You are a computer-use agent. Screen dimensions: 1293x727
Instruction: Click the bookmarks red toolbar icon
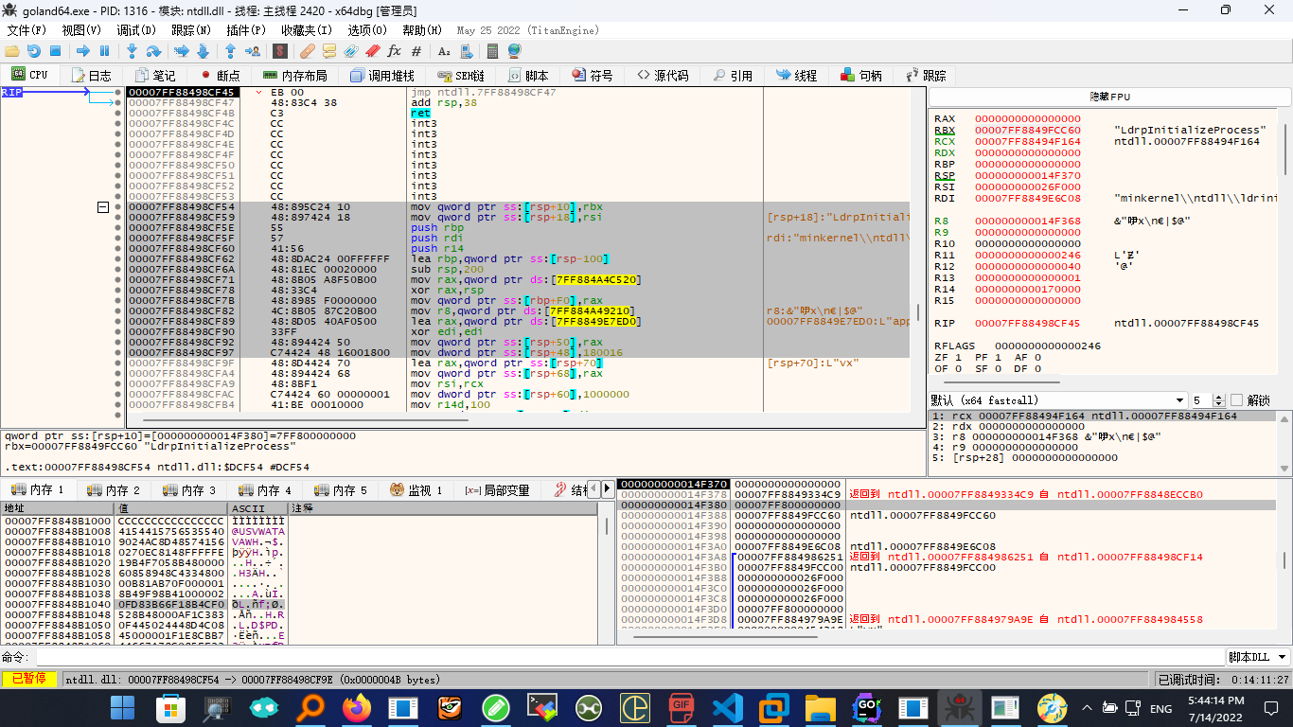point(372,51)
